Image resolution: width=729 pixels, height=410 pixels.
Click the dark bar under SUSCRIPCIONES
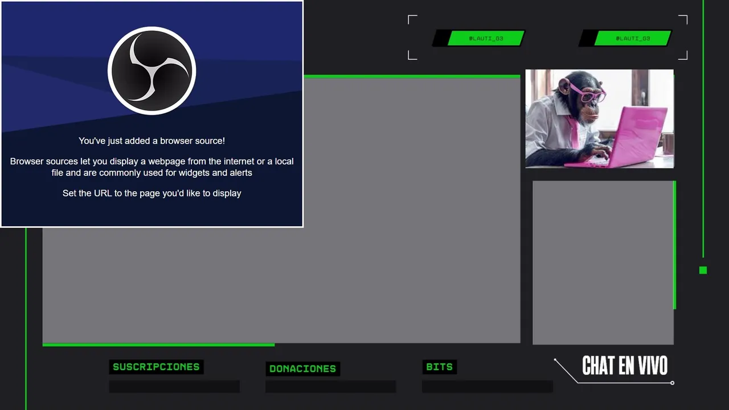click(174, 387)
